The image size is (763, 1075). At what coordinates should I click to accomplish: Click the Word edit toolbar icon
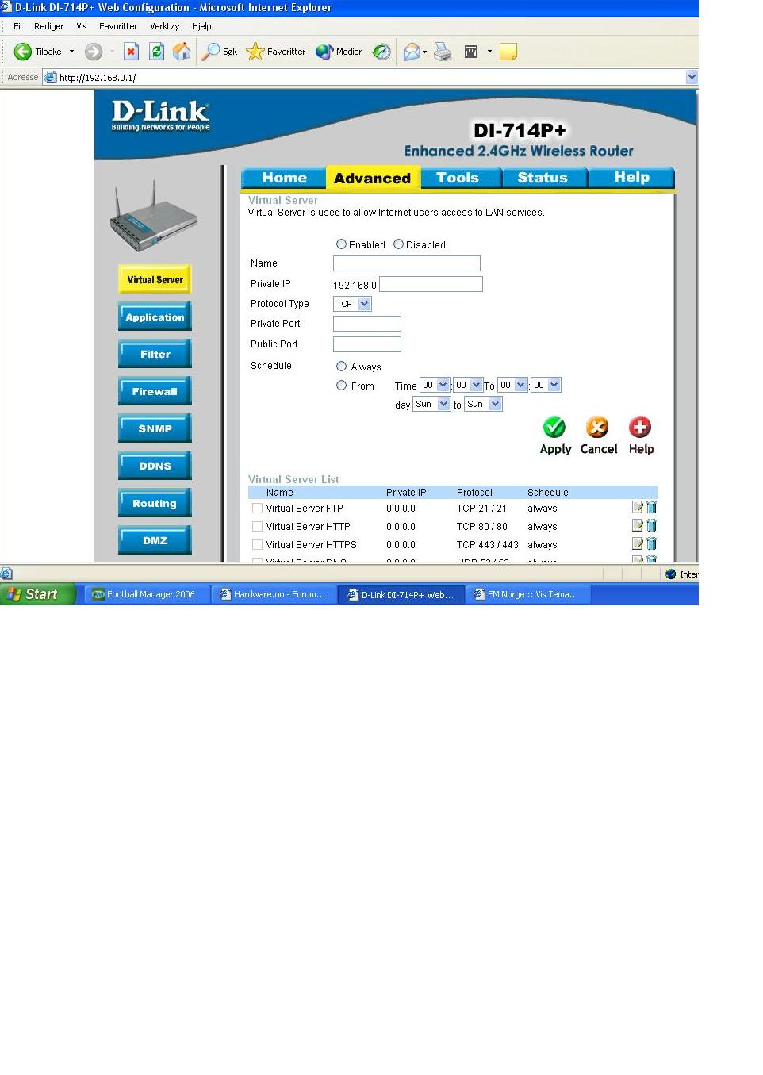pos(471,52)
